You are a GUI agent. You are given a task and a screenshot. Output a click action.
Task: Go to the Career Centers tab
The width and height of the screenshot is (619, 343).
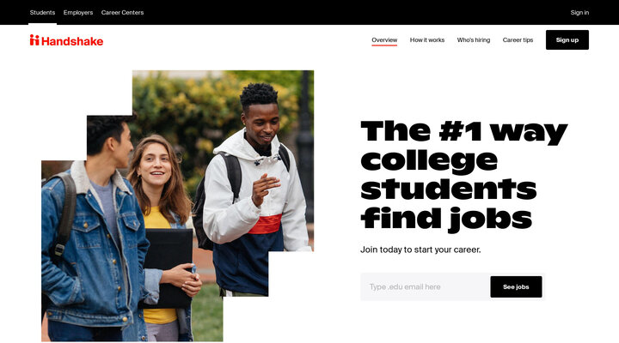[122, 13]
